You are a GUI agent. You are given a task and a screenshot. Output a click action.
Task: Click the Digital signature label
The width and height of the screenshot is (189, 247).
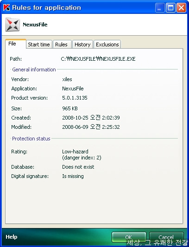[x=30, y=176]
